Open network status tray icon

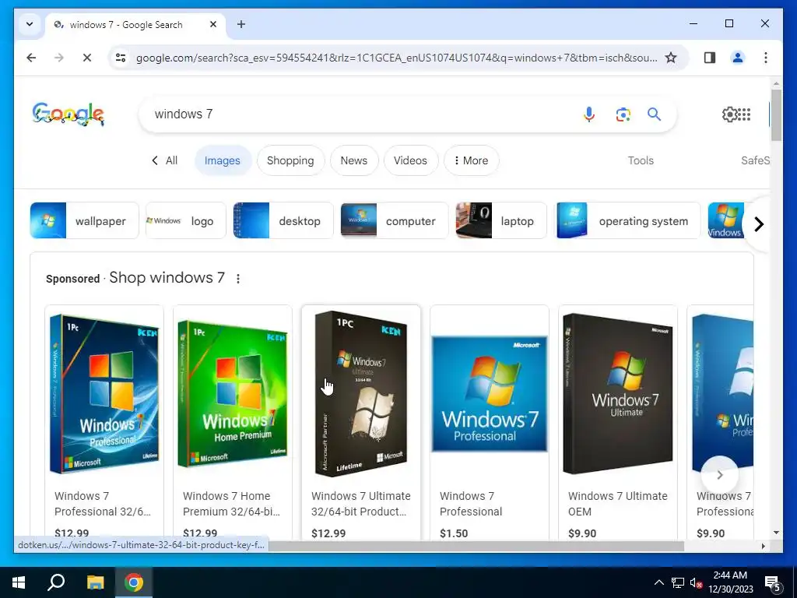(678, 582)
